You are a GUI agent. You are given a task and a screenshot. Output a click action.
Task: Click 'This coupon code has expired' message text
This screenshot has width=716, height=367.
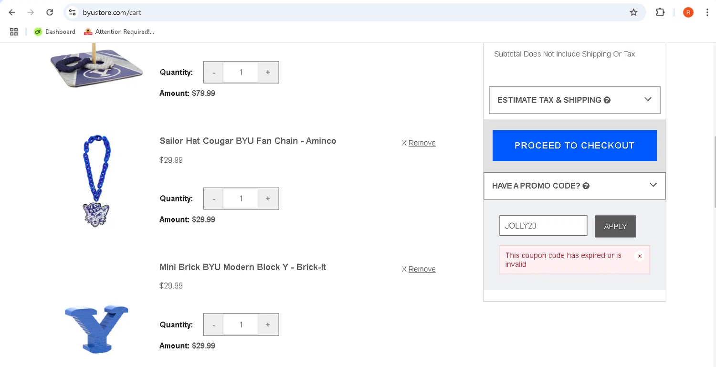coord(563,260)
